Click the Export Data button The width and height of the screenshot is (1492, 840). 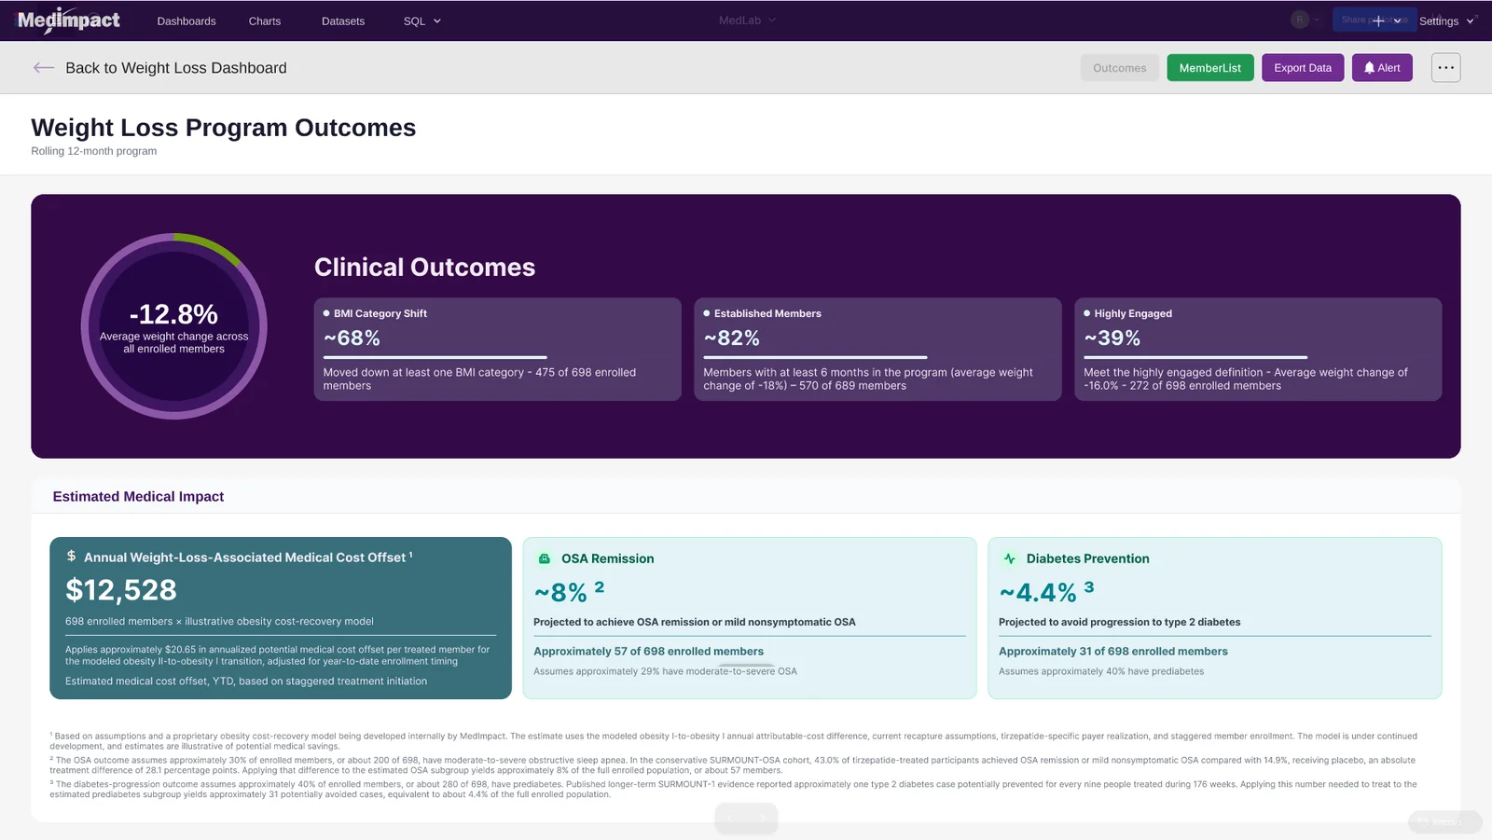1303,67
